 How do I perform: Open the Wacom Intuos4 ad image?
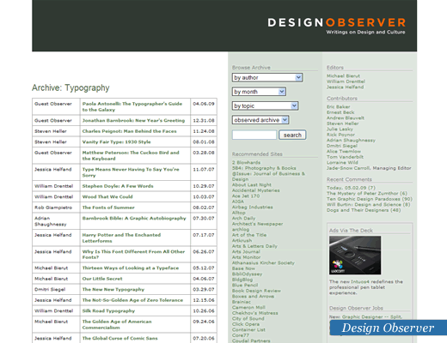click(x=355, y=256)
